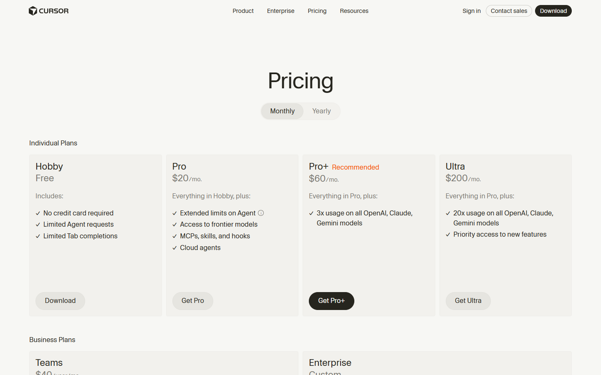Open the Enterprise navigation item

(x=280, y=11)
